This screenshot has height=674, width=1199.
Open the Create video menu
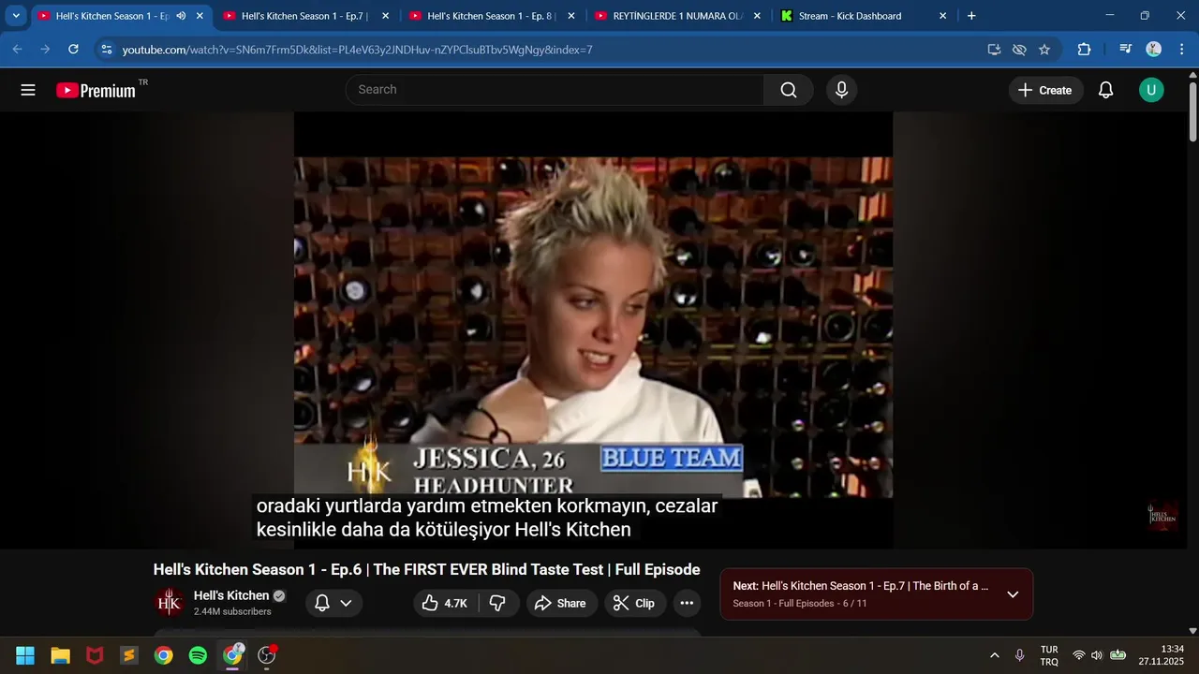click(1045, 90)
